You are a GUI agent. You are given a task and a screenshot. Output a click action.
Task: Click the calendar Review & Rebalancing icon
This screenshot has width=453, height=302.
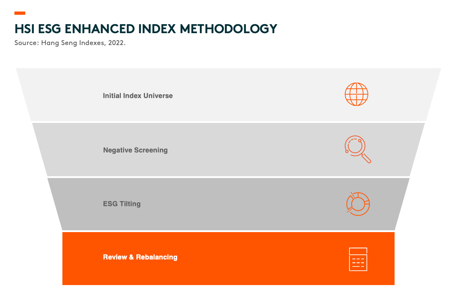[x=358, y=259]
